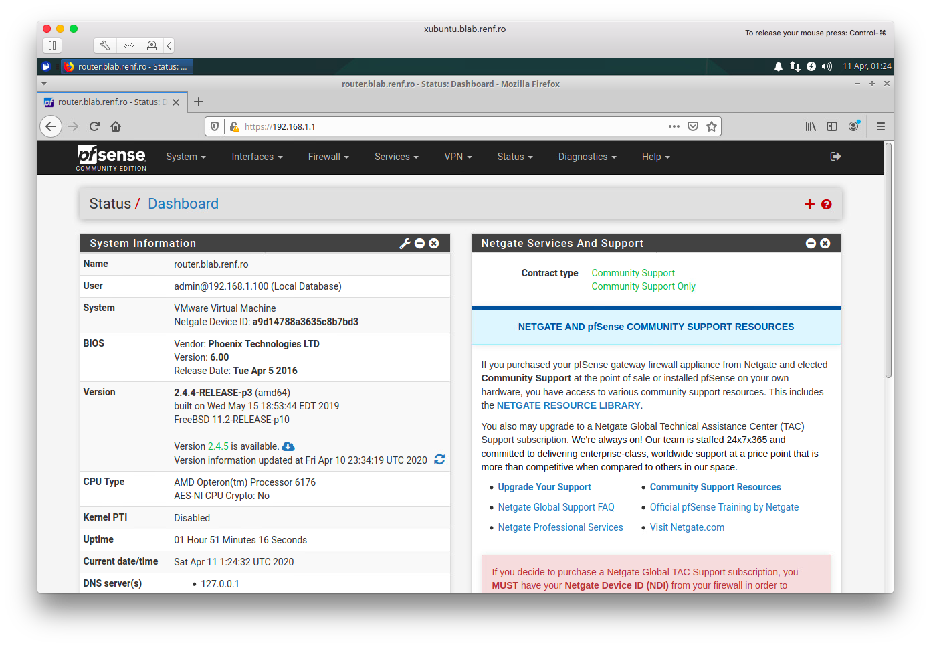
Task: Expand the Firewall menu
Action: pos(328,157)
